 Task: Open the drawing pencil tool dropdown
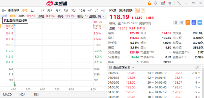90,10
